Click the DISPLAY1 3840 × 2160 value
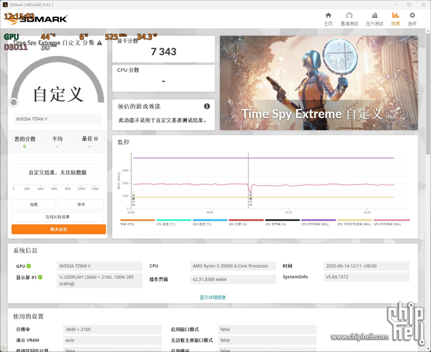Image resolution: width=431 pixels, height=352 pixels. [100, 280]
